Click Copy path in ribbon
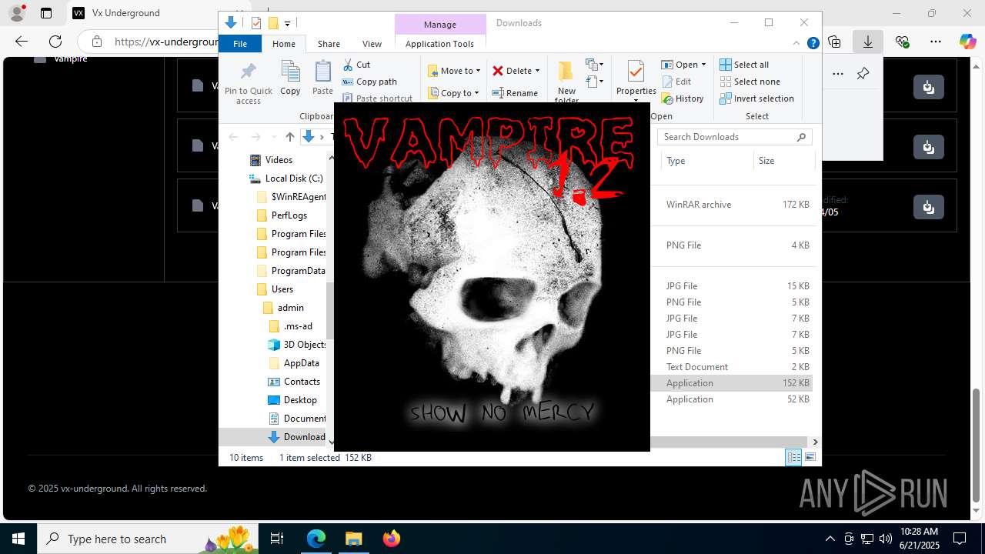Screen dimensions: 985x554 coord(369,82)
